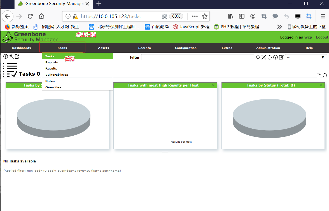View site information icon in address bar
Screen dimensions: 329x211
68,16
